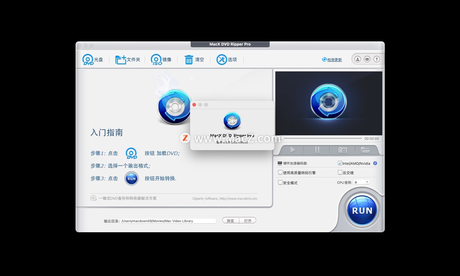Screen dimensions: 460x276
Task: Toggle Intel/AMD/Nvidia hardware encoder checkbox
Action: point(340,163)
